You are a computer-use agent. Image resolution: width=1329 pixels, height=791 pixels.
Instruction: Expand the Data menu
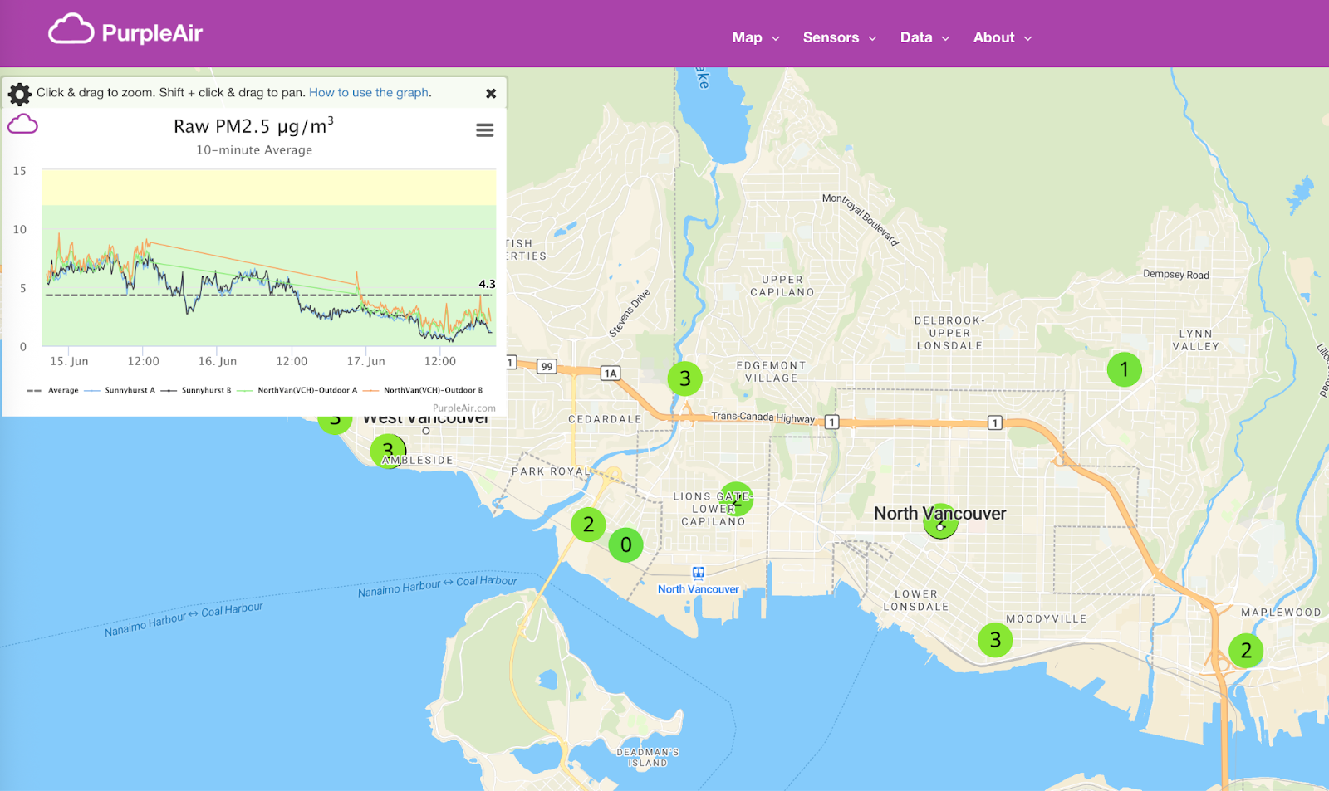click(x=924, y=37)
